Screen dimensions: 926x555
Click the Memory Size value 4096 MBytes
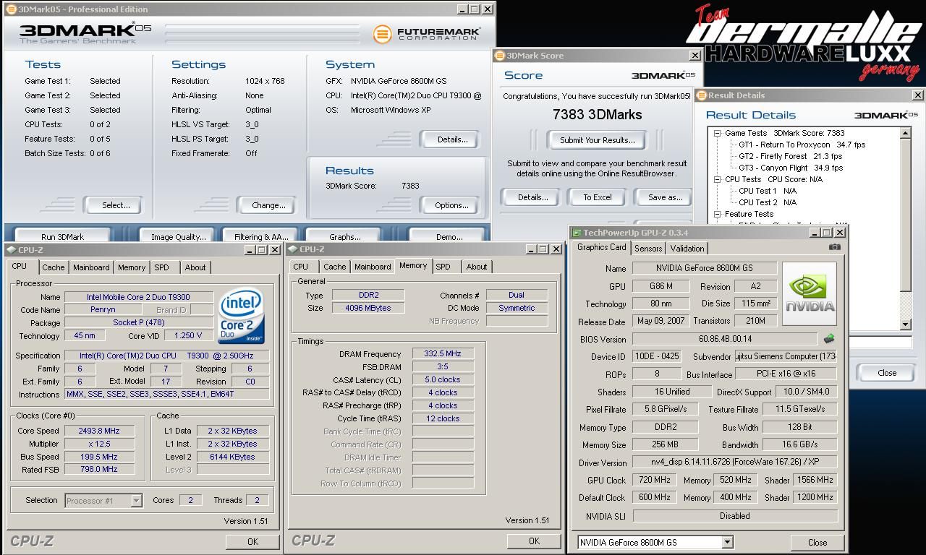368,308
